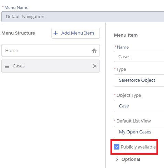The width and height of the screenshot is (164, 168).
Task: Click the Object Type field label
Action: coord(129,95)
